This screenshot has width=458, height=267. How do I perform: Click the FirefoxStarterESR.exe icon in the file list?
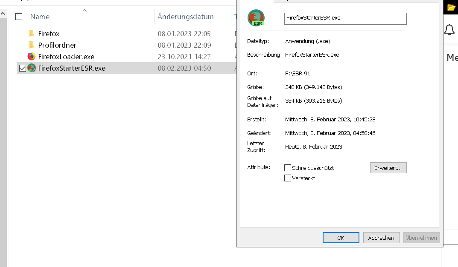[32, 68]
